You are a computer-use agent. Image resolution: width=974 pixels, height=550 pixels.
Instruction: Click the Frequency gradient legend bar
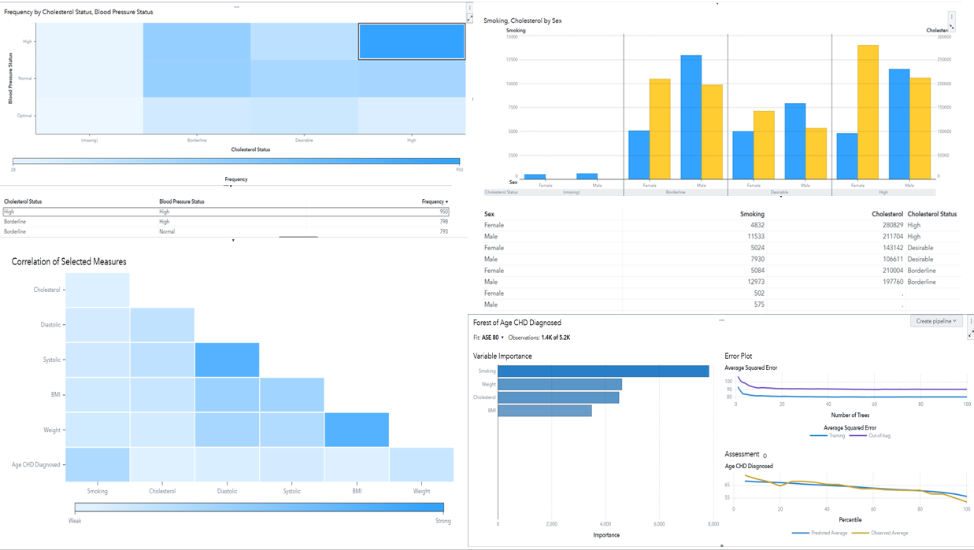(x=236, y=161)
